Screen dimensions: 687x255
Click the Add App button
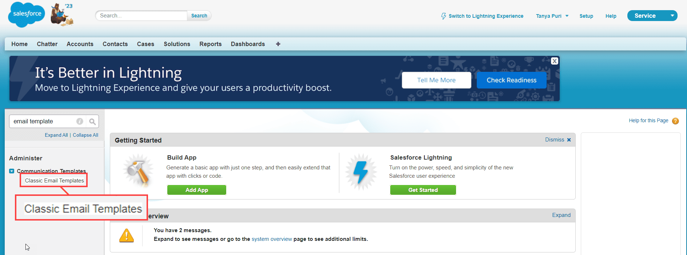(197, 190)
